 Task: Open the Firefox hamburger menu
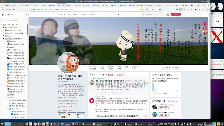(208, 9)
